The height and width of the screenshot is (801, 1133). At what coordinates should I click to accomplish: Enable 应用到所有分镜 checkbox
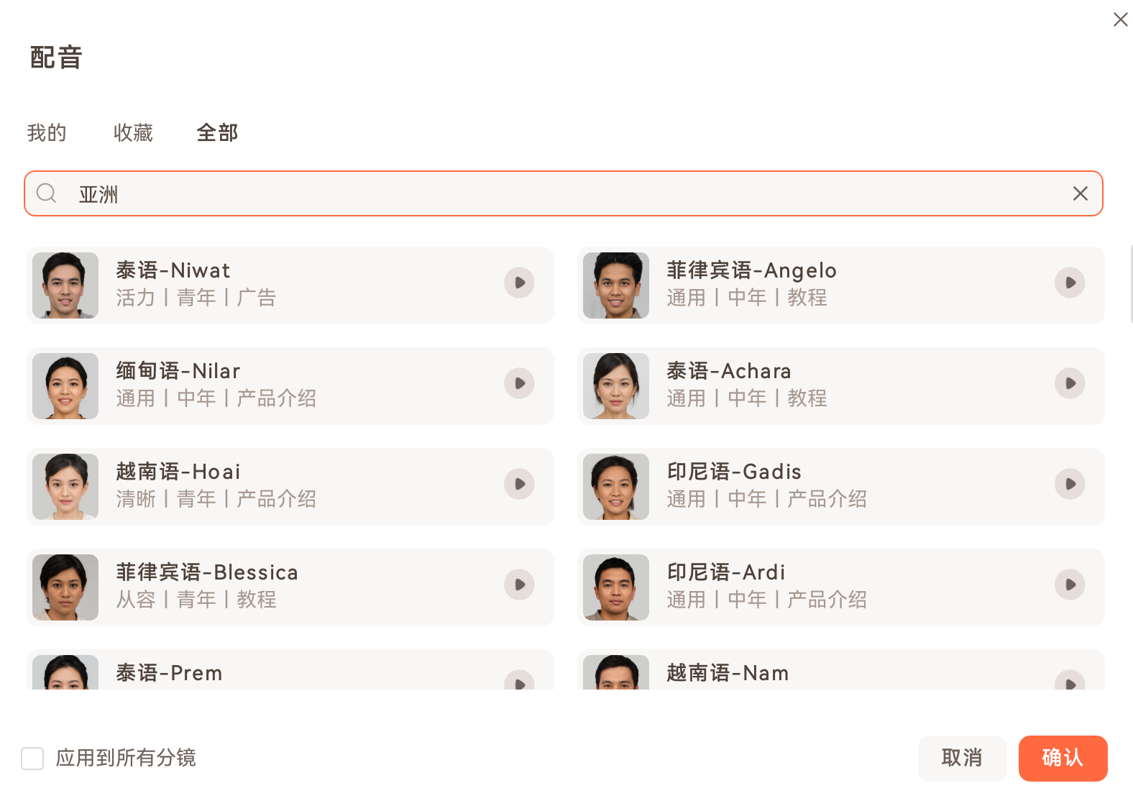coord(32,758)
